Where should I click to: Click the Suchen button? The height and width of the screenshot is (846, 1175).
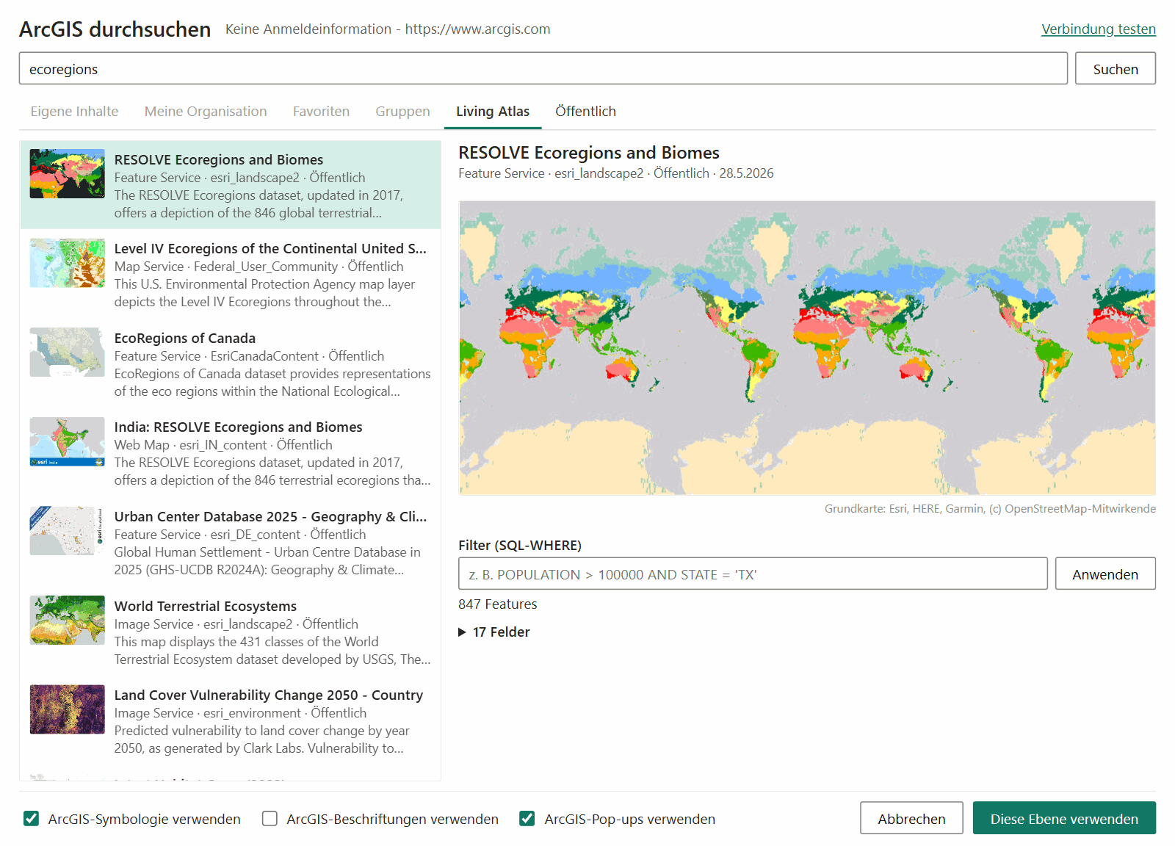pos(1115,68)
